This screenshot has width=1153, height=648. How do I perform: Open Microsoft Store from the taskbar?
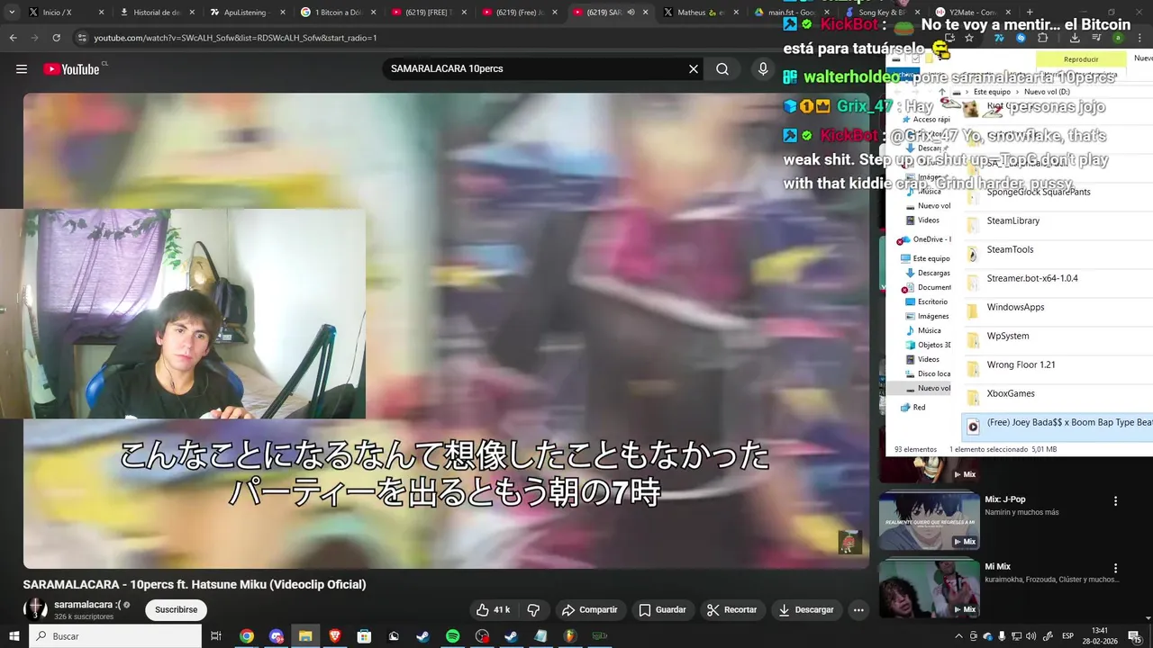point(364,636)
